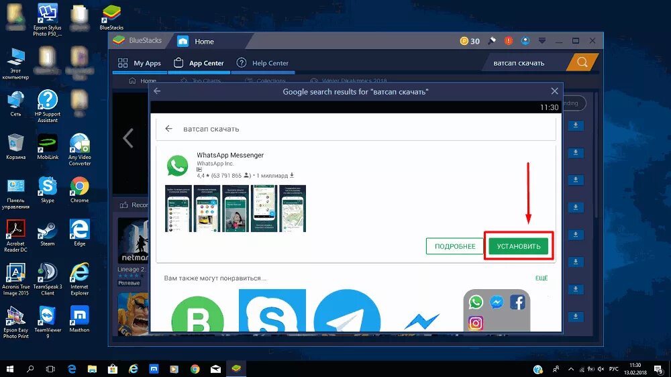Image resolution: width=671 pixels, height=377 pixels.
Task: Open the Microsoft Store taskbar icon
Action: 113,368
